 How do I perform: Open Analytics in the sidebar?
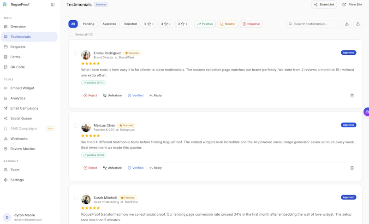tap(29, 98)
